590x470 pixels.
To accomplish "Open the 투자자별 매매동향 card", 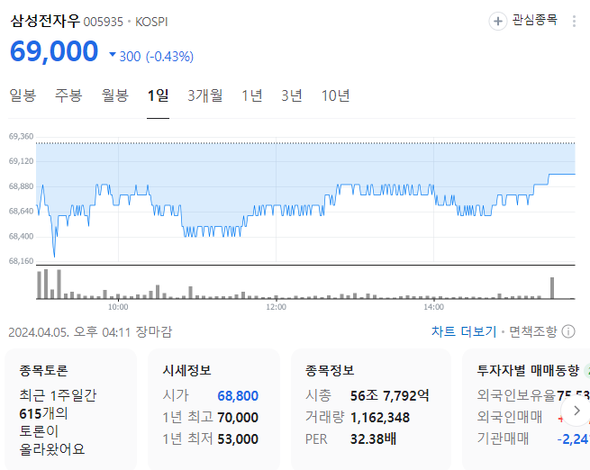I will click(526, 409).
